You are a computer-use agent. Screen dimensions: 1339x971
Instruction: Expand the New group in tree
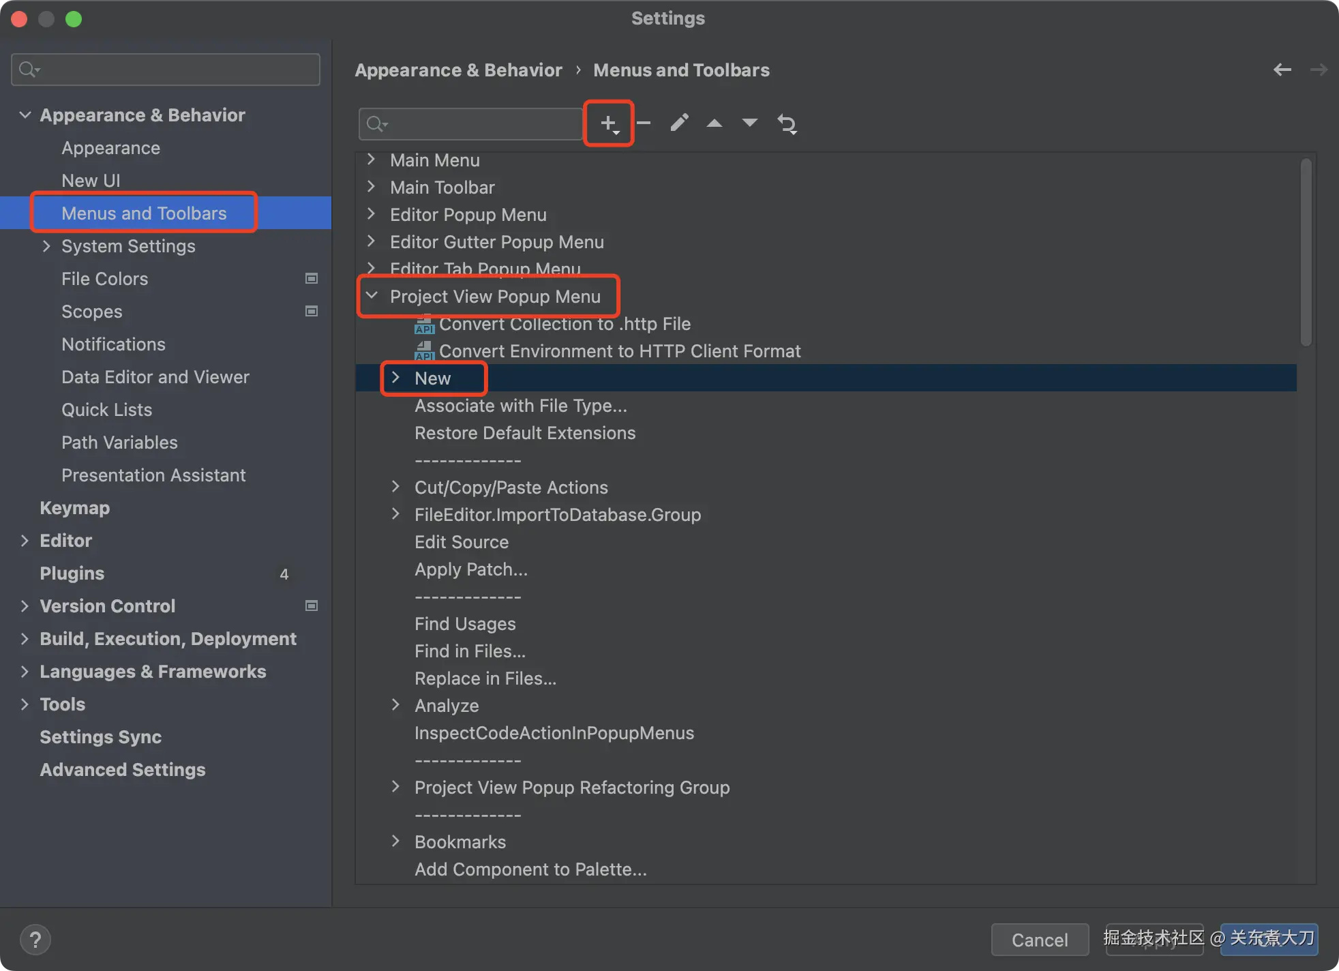(x=395, y=378)
